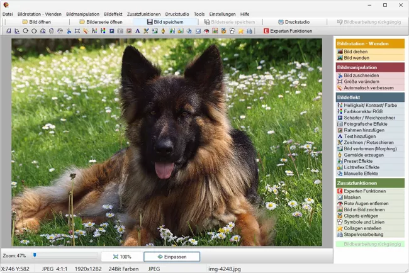Click the scissors icon beside Bild zuschneiden
This screenshot has height=273, width=409.
[340, 75]
